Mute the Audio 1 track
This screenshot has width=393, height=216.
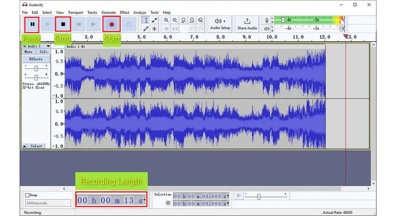point(28,51)
